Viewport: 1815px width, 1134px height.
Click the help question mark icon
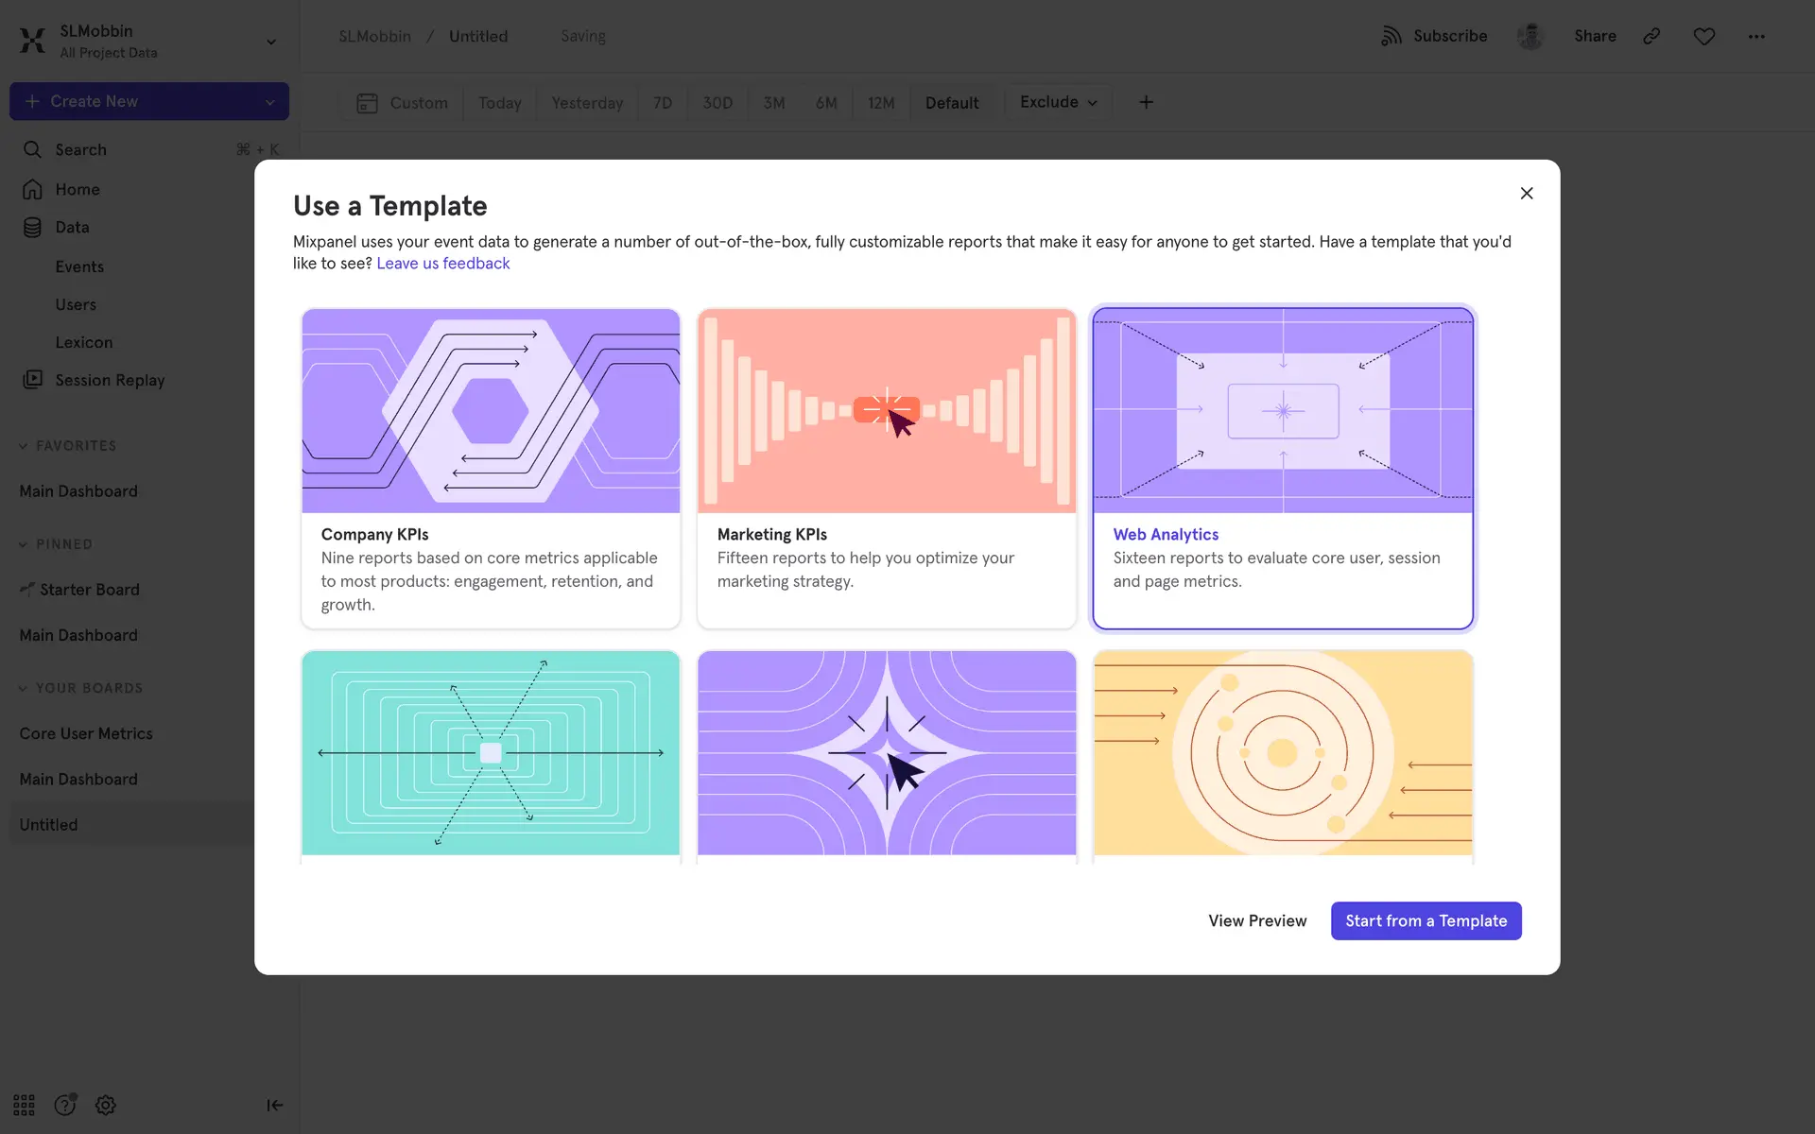[64, 1105]
